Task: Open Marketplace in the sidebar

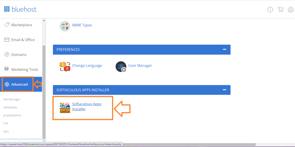Action: pos(21,25)
